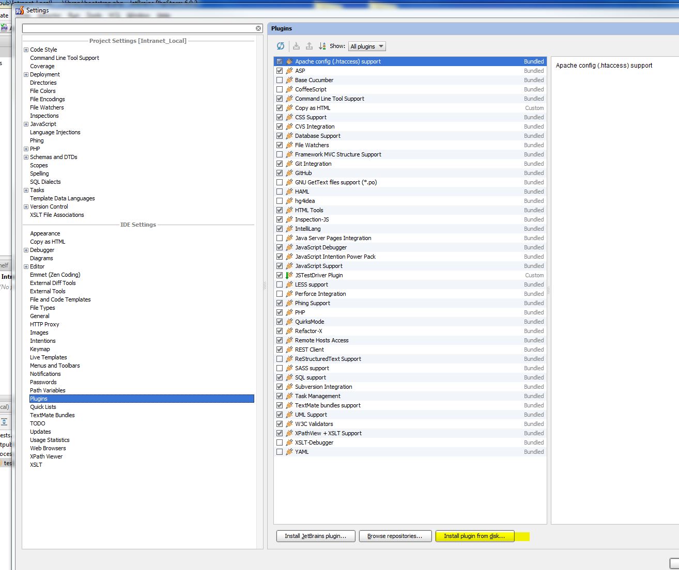Click the plug icon beside W3C Validators
Viewport: 679px width, 570px height.
(x=289, y=424)
